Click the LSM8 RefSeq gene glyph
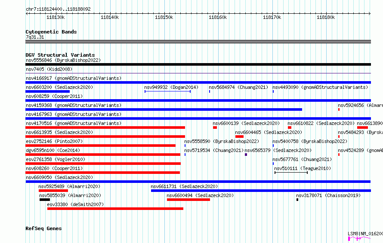This screenshot has width=383, height=243. pos(359,238)
